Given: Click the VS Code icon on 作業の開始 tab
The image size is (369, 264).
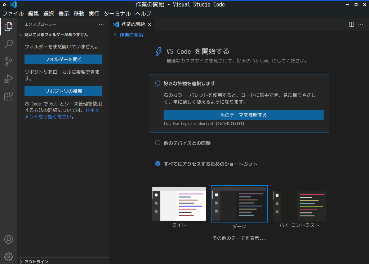Looking at the screenshot, I should [x=116, y=24].
